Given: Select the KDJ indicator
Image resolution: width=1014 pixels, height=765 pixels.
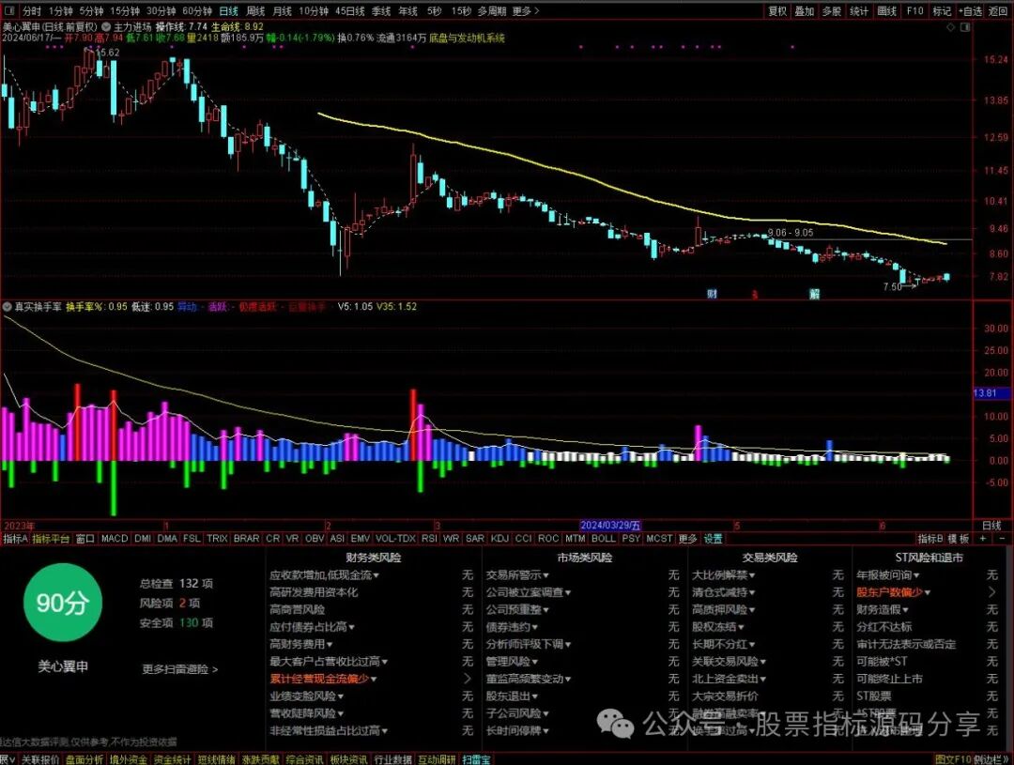Looking at the screenshot, I should 499,538.
